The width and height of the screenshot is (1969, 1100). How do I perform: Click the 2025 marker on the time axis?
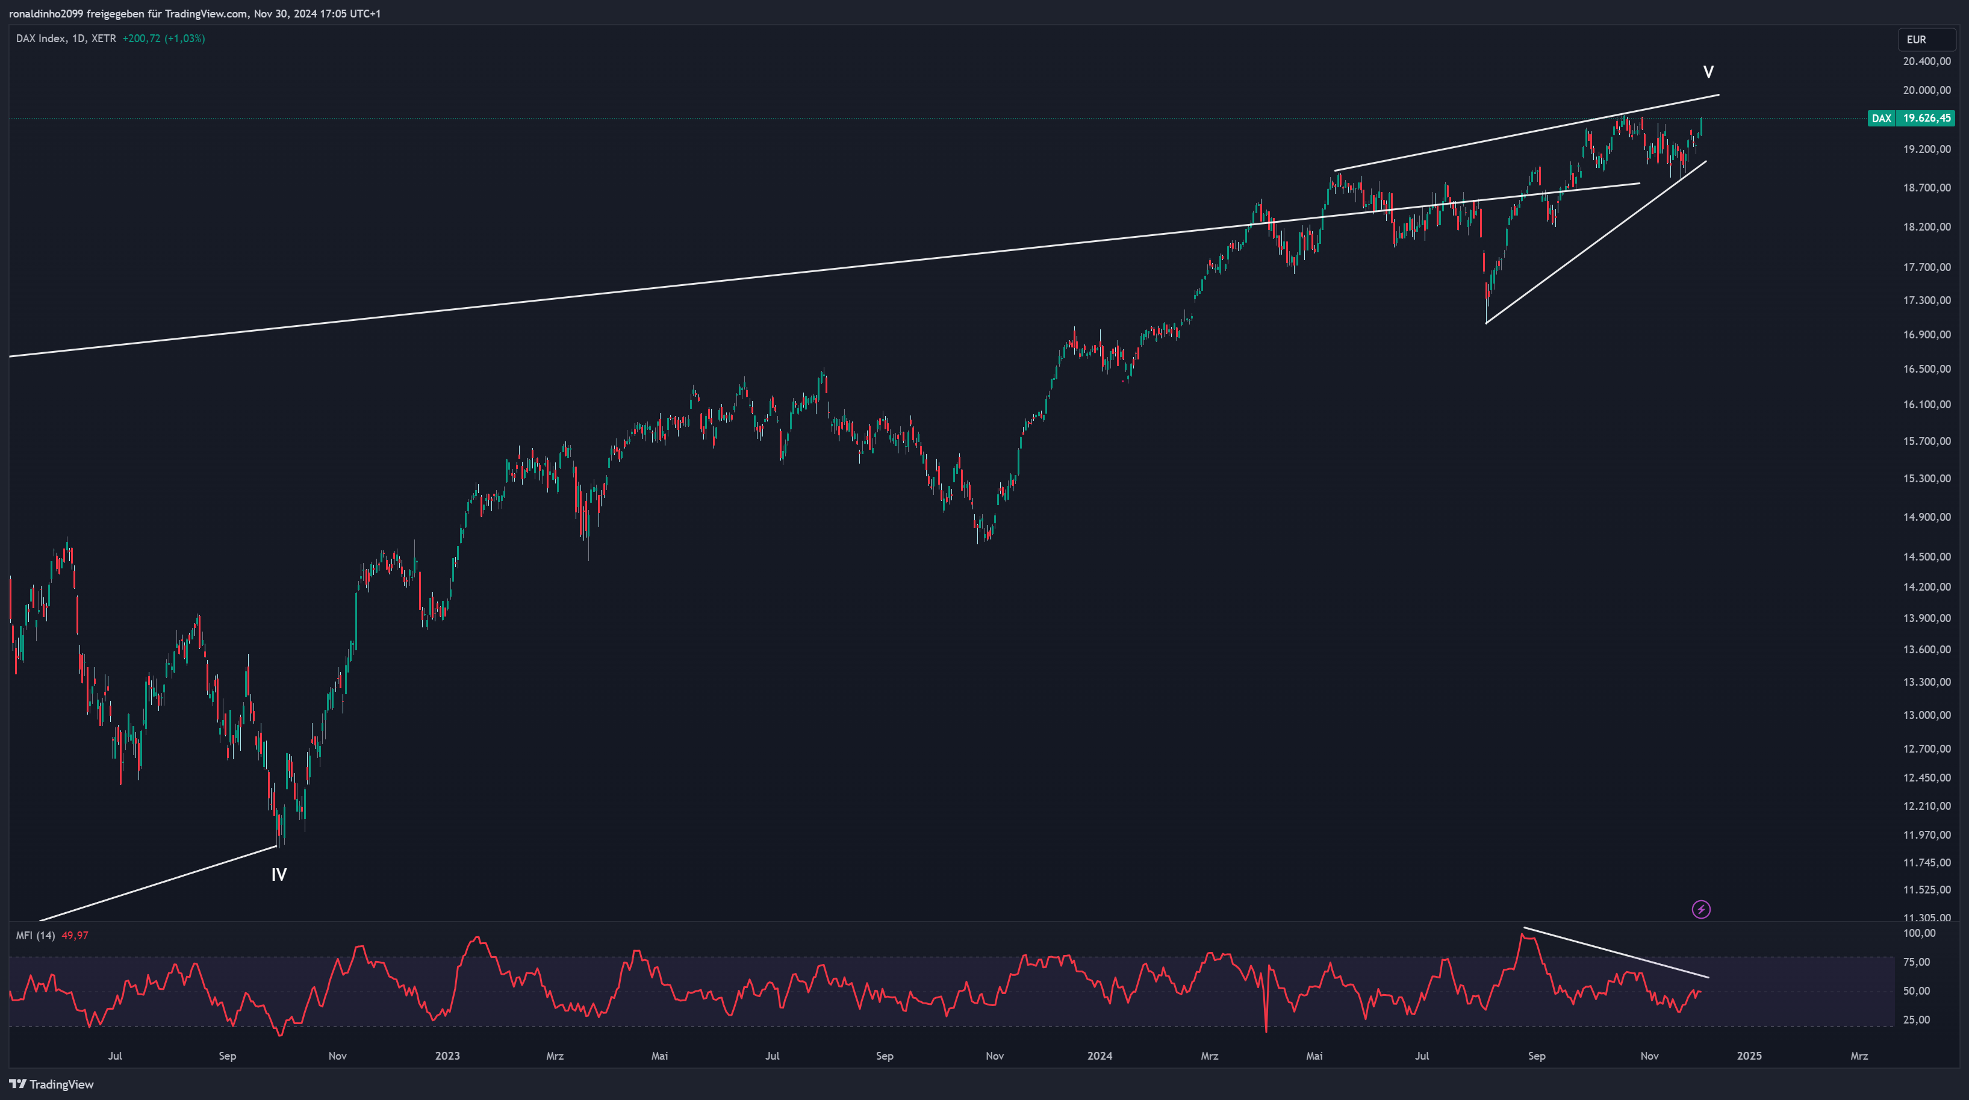point(1749,1055)
